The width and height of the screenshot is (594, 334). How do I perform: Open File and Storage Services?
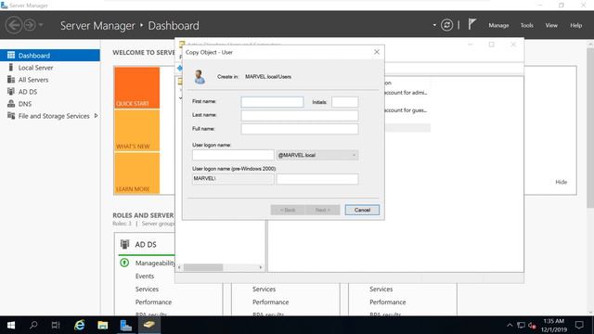click(x=54, y=116)
